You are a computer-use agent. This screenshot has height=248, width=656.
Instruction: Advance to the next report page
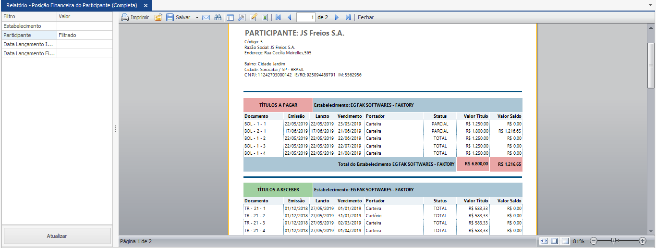coord(337,17)
